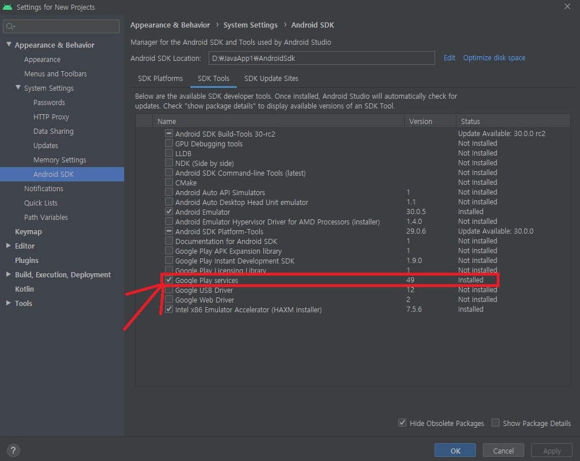Click the Cancel button
Viewport: 580px width, 461px height.
503,451
